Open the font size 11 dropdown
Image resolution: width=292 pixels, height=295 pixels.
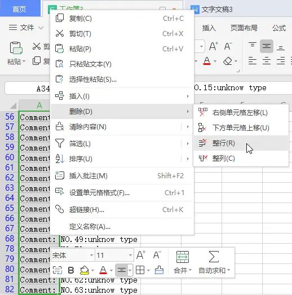114,256
